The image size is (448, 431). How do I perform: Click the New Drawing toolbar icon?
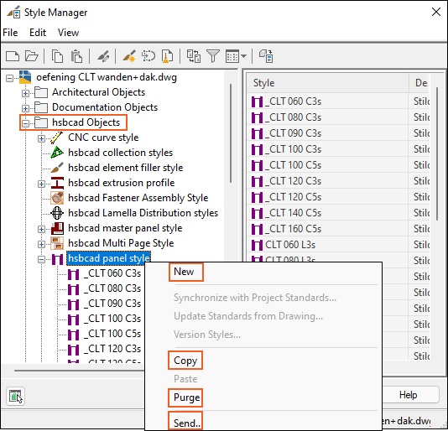coord(13,56)
